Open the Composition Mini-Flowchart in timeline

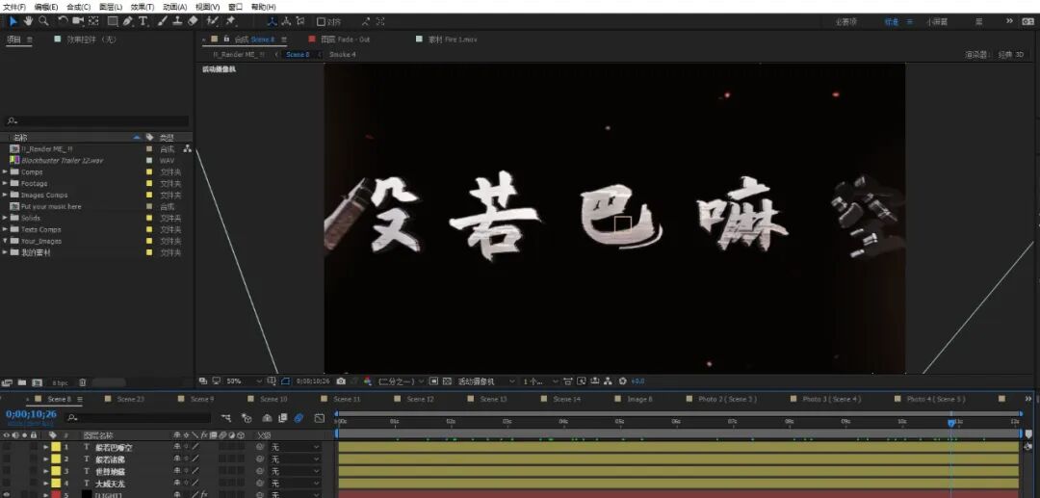point(227,418)
